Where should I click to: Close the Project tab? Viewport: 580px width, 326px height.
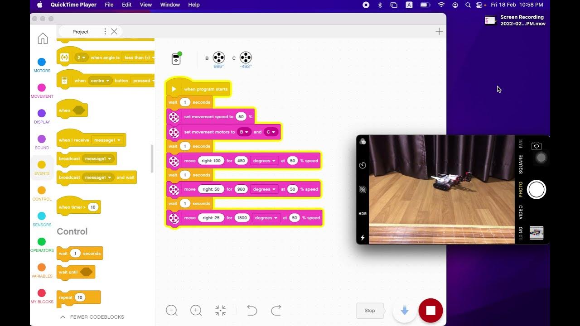pyautogui.click(x=114, y=31)
